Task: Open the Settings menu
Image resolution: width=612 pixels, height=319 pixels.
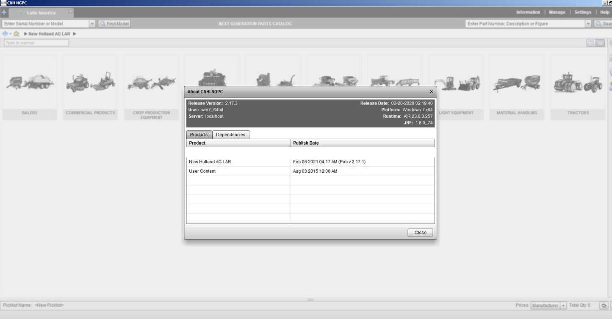Action: click(582, 12)
